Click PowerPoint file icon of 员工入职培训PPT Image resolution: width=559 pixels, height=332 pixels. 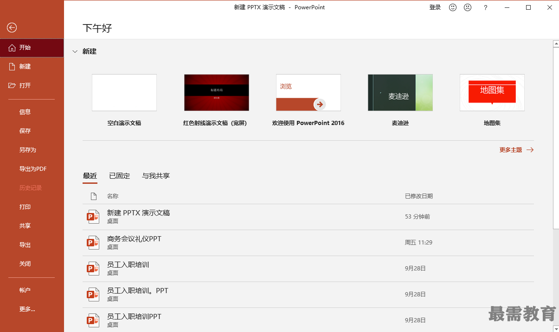(x=93, y=320)
